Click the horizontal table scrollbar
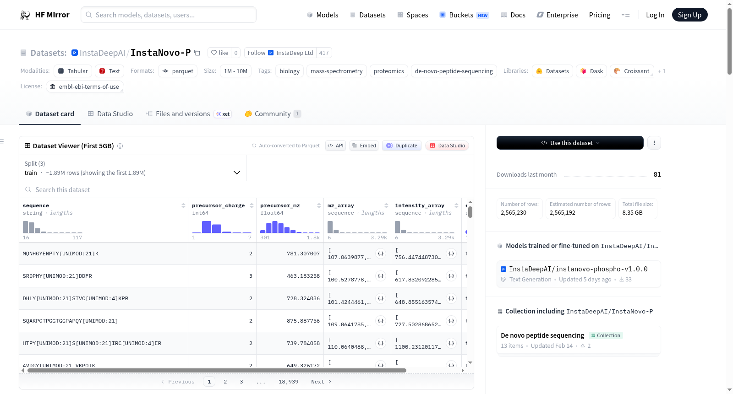 (217, 370)
